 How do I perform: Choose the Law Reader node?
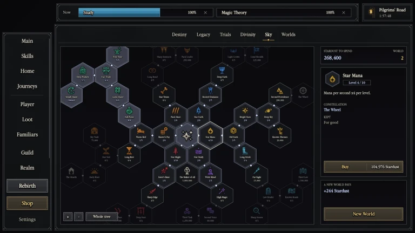[268, 196]
